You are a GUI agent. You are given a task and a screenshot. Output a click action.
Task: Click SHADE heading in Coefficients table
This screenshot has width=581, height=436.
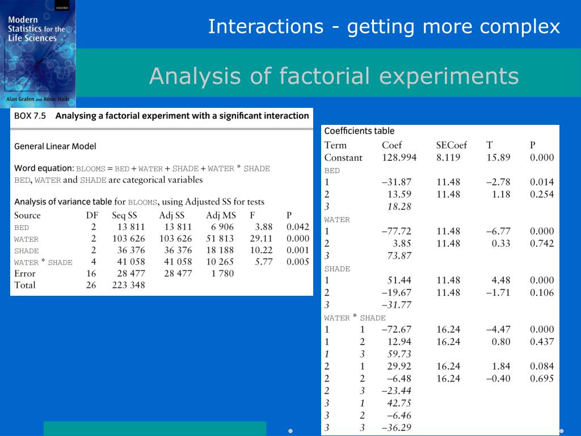click(337, 269)
